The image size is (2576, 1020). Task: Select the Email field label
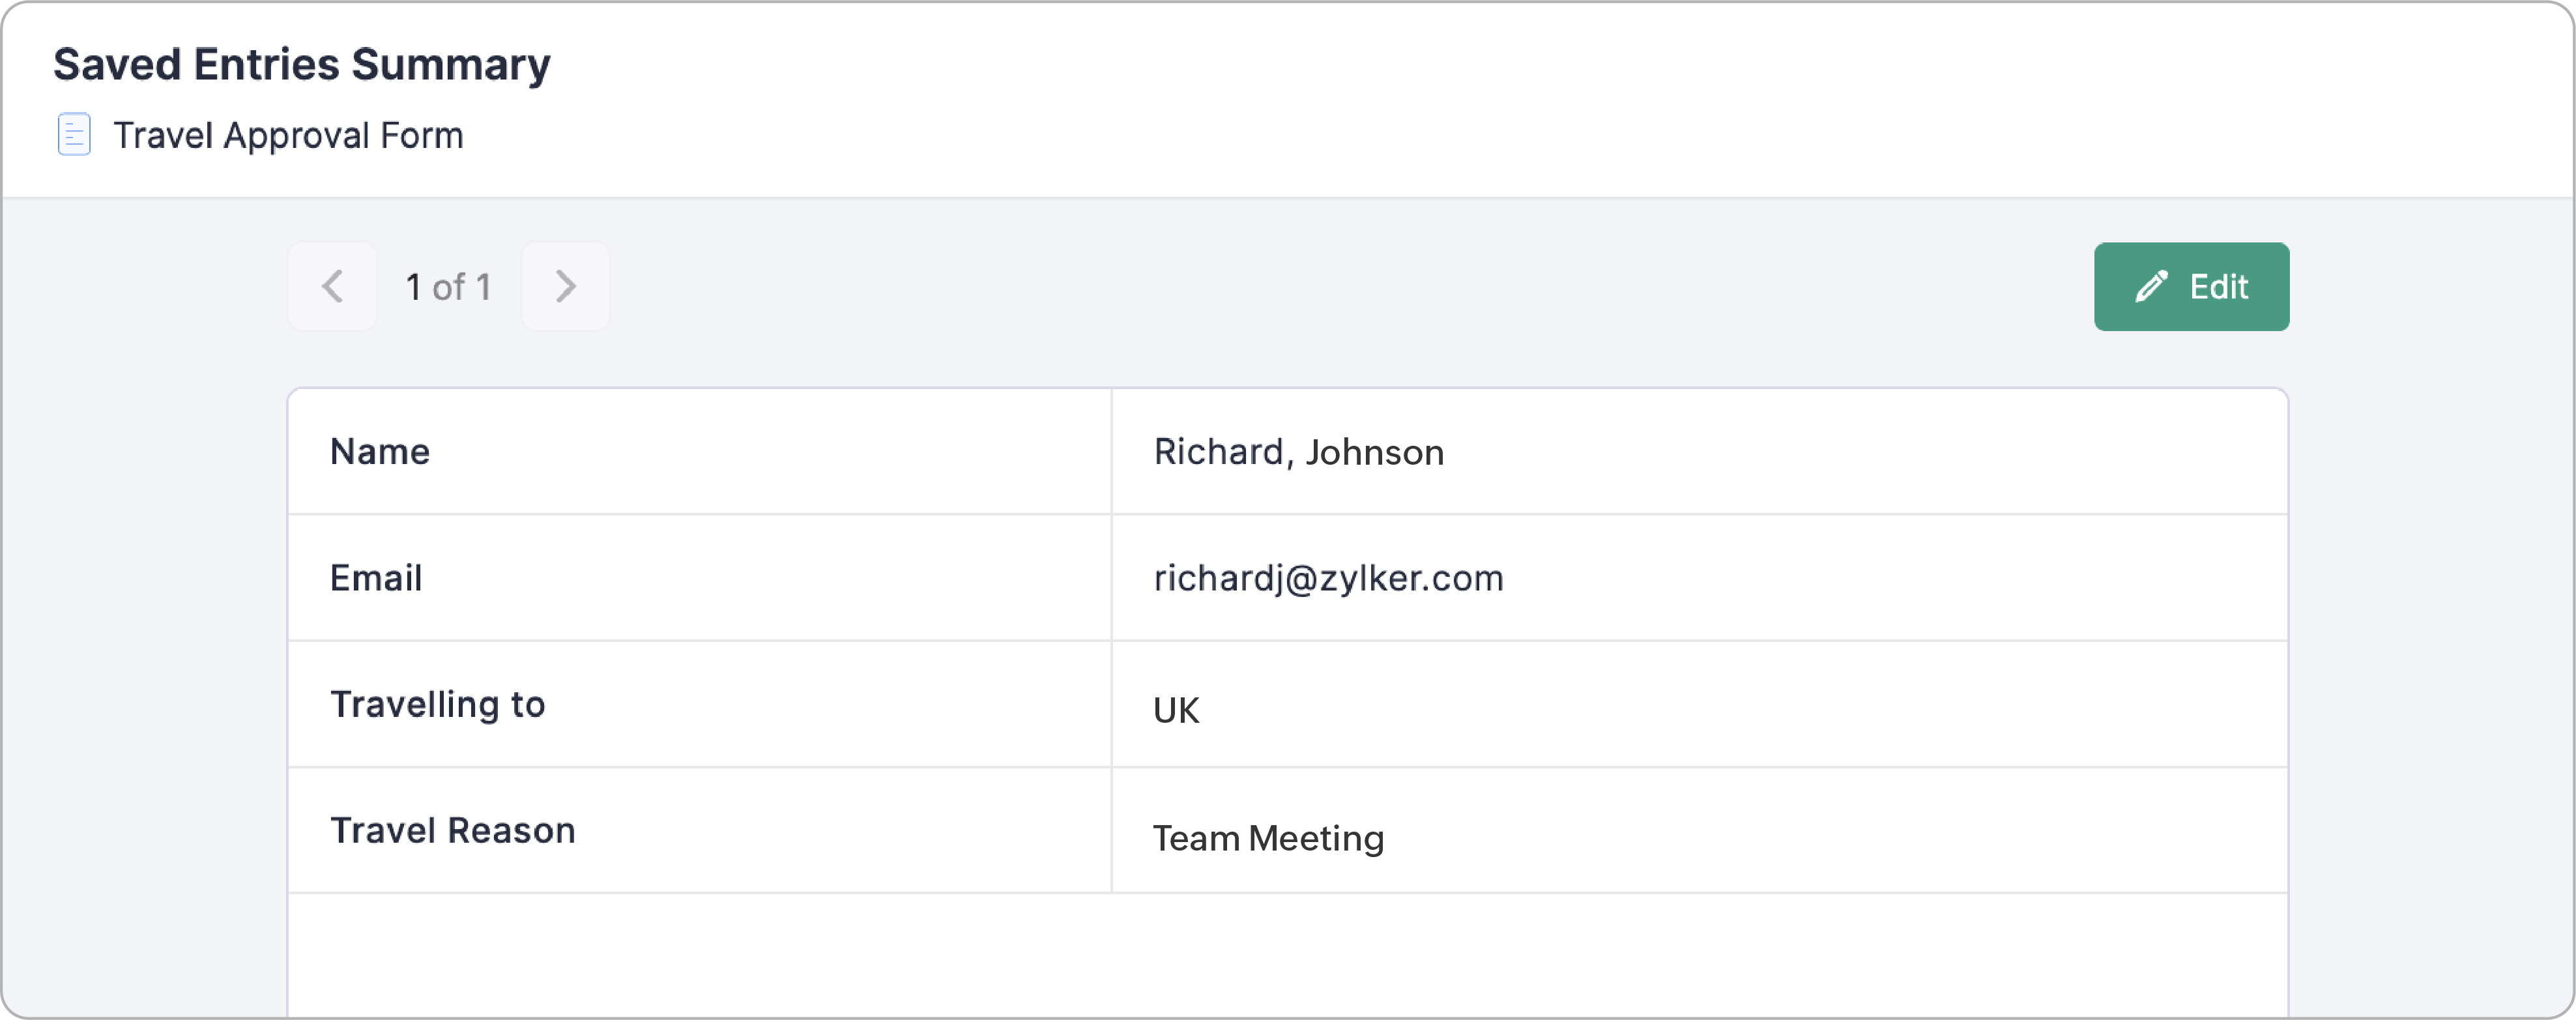pos(376,578)
